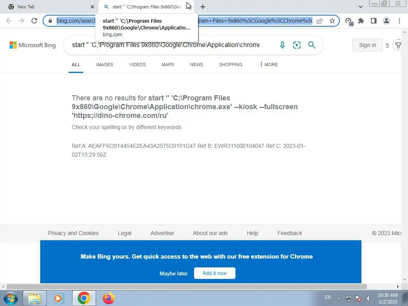The width and height of the screenshot is (408, 306).
Task: Open the taskbar clock and date
Action: click(387, 298)
